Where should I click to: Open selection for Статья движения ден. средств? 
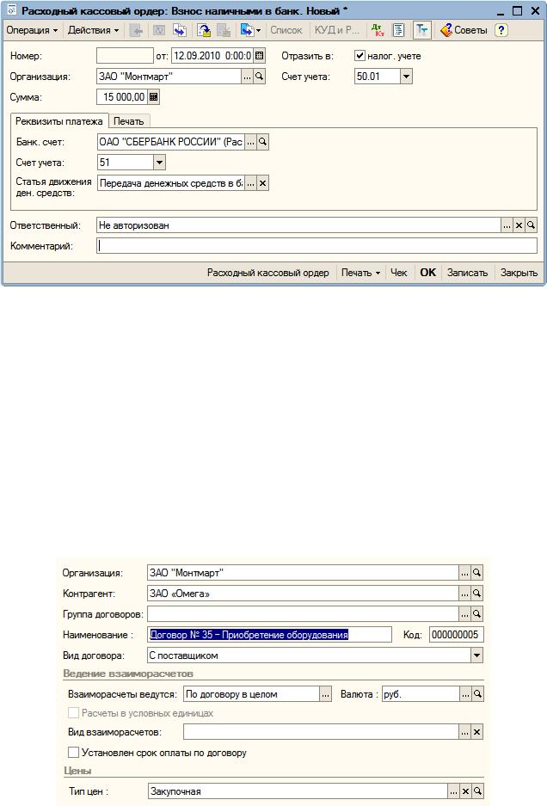[x=250, y=183]
